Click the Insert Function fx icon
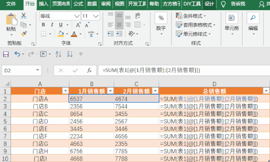This screenshot has height=162, width=270. point(89,70)
